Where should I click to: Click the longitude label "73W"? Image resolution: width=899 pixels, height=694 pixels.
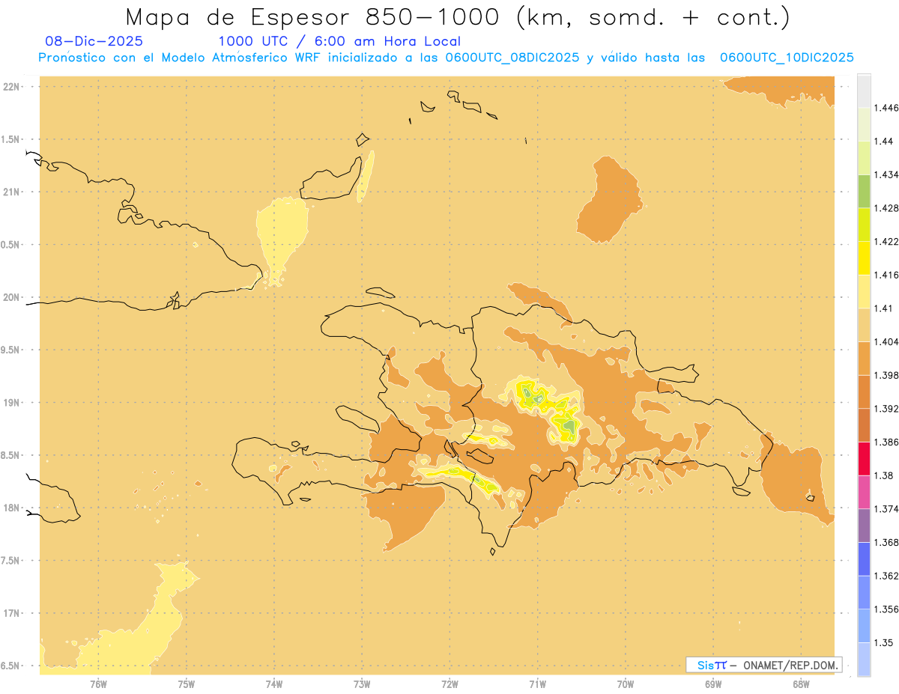point(362,684)
